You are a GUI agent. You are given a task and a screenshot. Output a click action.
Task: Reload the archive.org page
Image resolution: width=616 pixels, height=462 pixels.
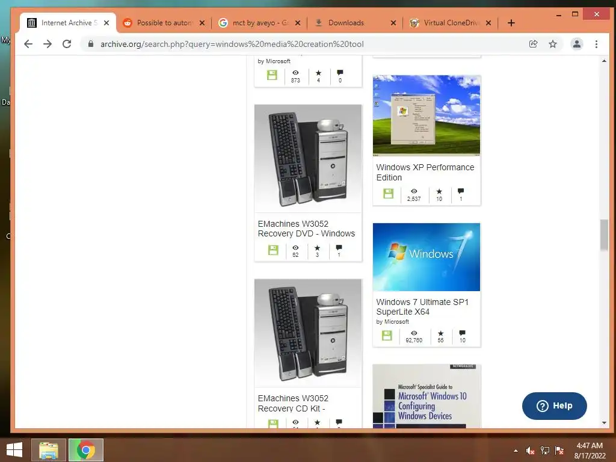pos(67,44)
